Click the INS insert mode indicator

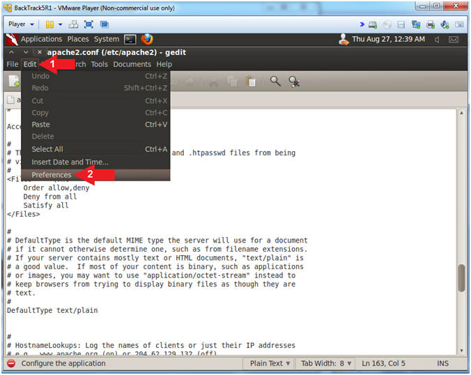(x=442, y=364)
